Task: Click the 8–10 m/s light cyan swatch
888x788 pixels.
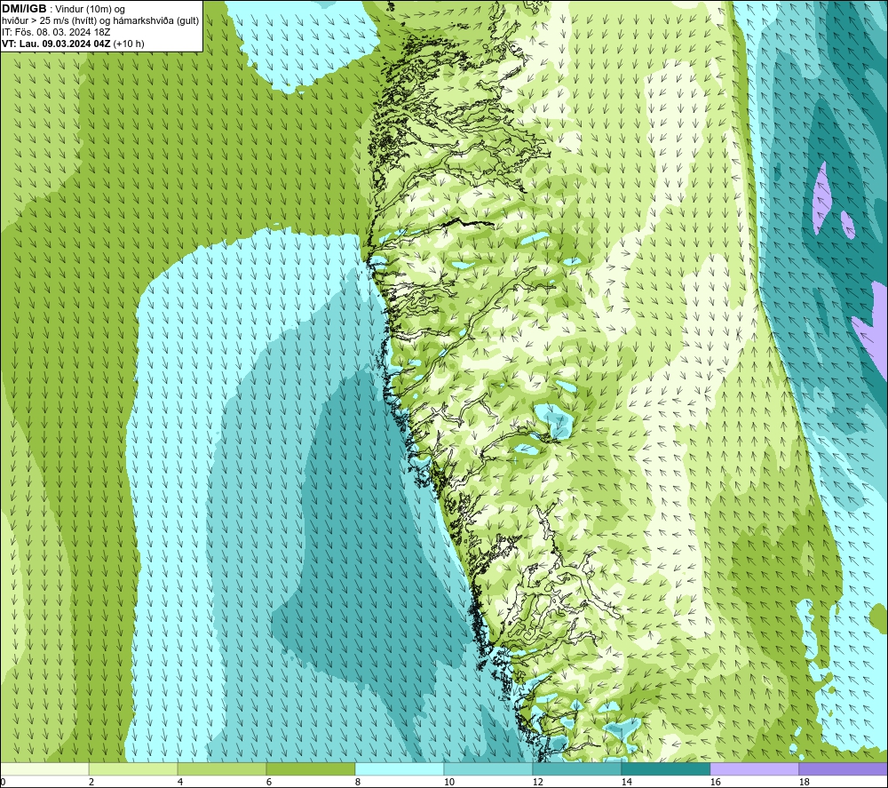Action: (400, 768)
